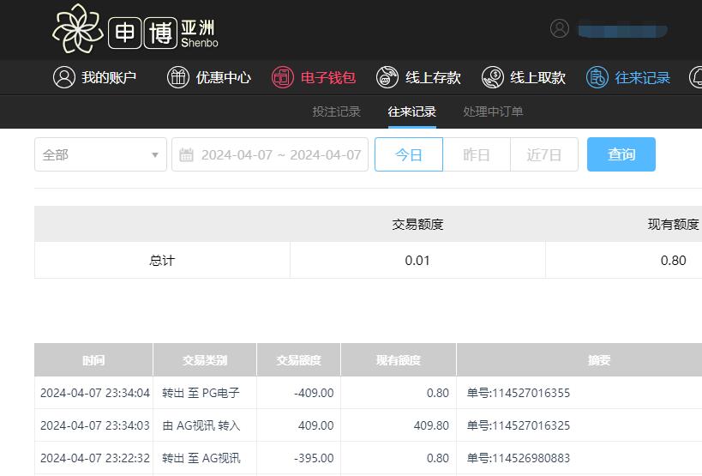This screenshot has width=702, height=476.
Task: Click the 我的账户 person icon
Action: (x=63, y=77)
